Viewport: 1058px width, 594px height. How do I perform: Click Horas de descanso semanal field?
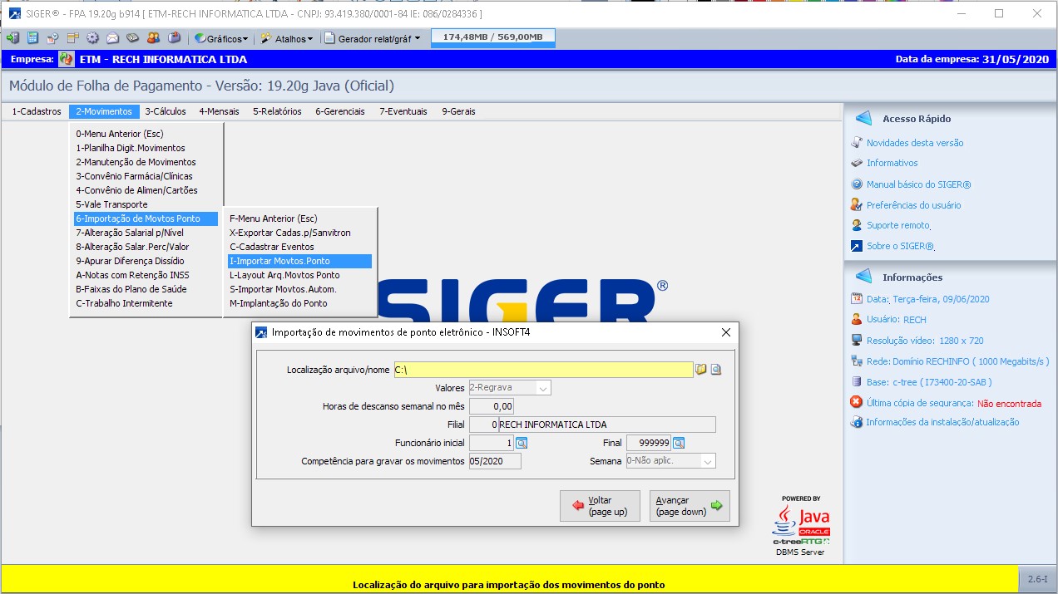pos(492,406)
